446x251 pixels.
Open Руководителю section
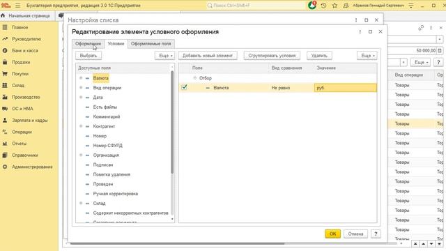pos(26,39)
